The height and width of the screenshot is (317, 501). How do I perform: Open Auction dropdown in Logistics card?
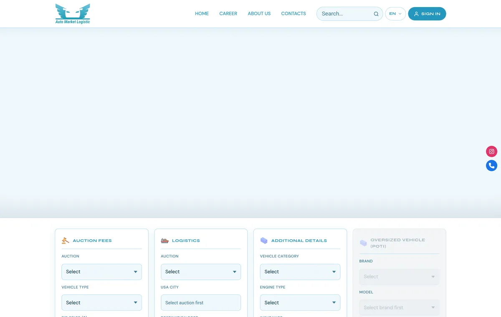point(201,272)
